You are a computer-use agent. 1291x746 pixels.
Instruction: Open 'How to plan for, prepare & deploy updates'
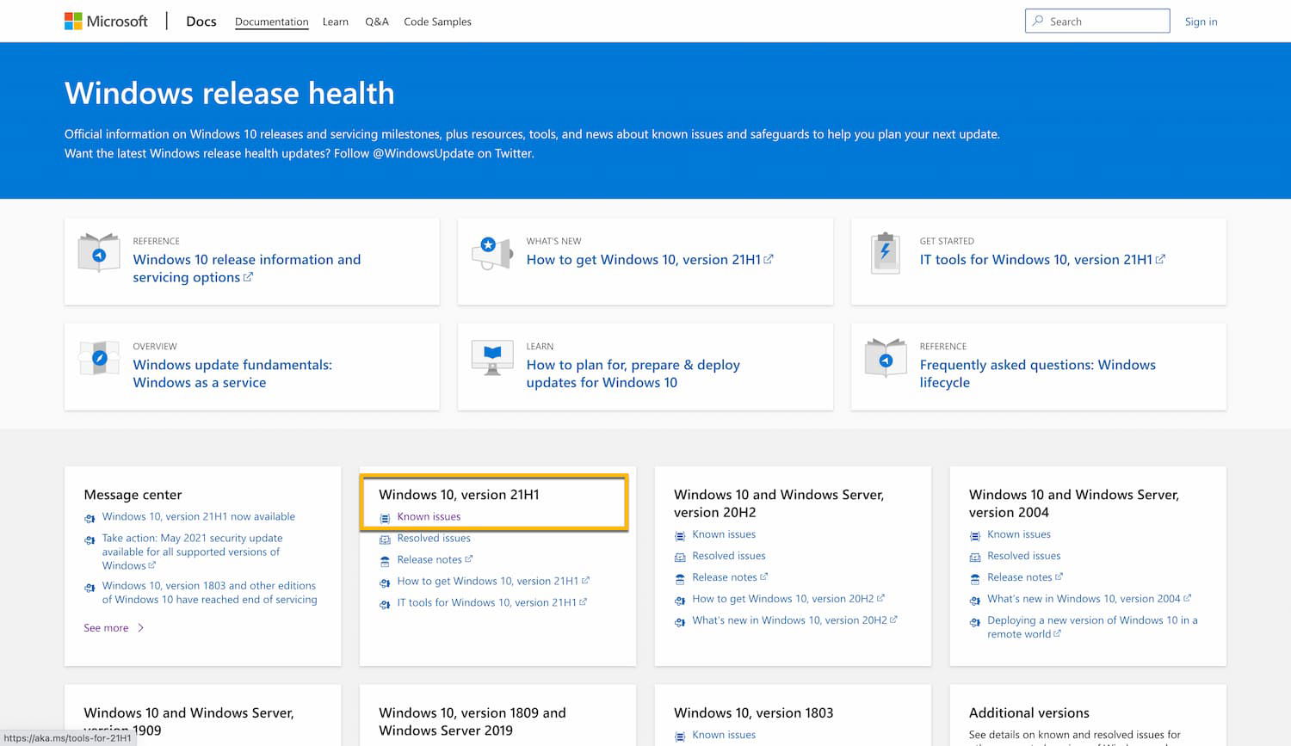pyautogui.click(x=633, y=373)
